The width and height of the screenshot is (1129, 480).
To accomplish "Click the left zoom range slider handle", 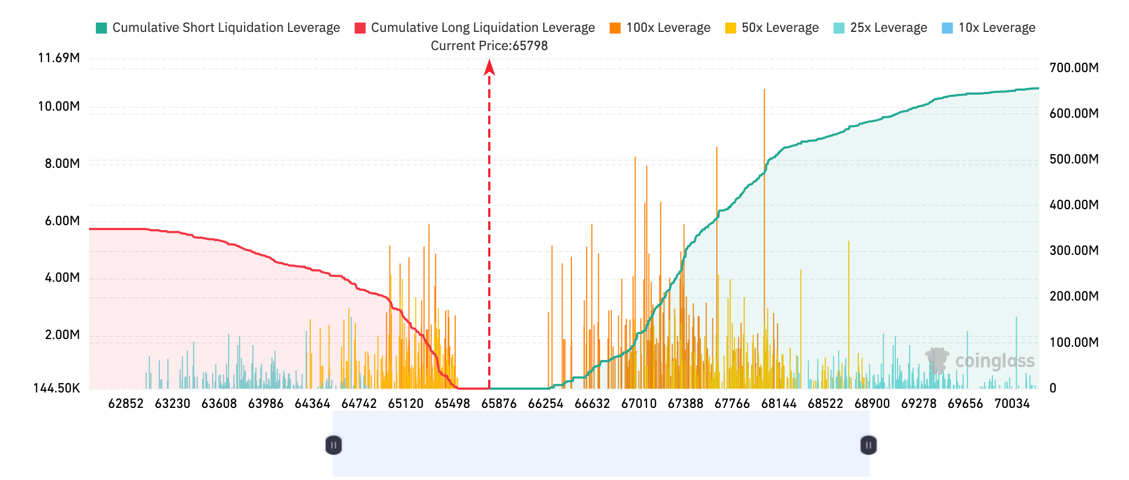I will [x=333, y=445].
